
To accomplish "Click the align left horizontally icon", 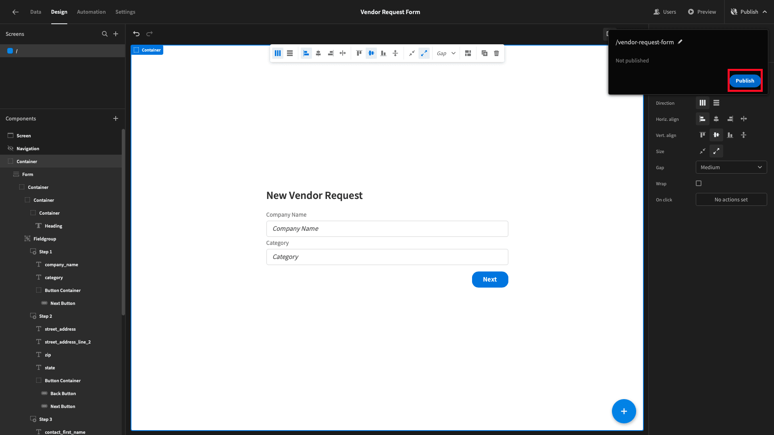I will 306,53.
